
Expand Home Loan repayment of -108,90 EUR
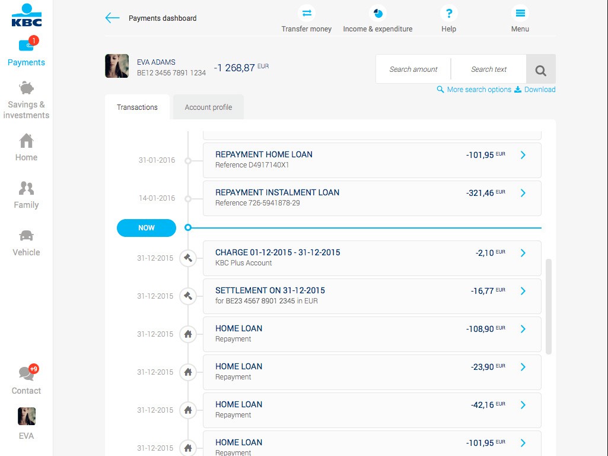click(523, 329)
